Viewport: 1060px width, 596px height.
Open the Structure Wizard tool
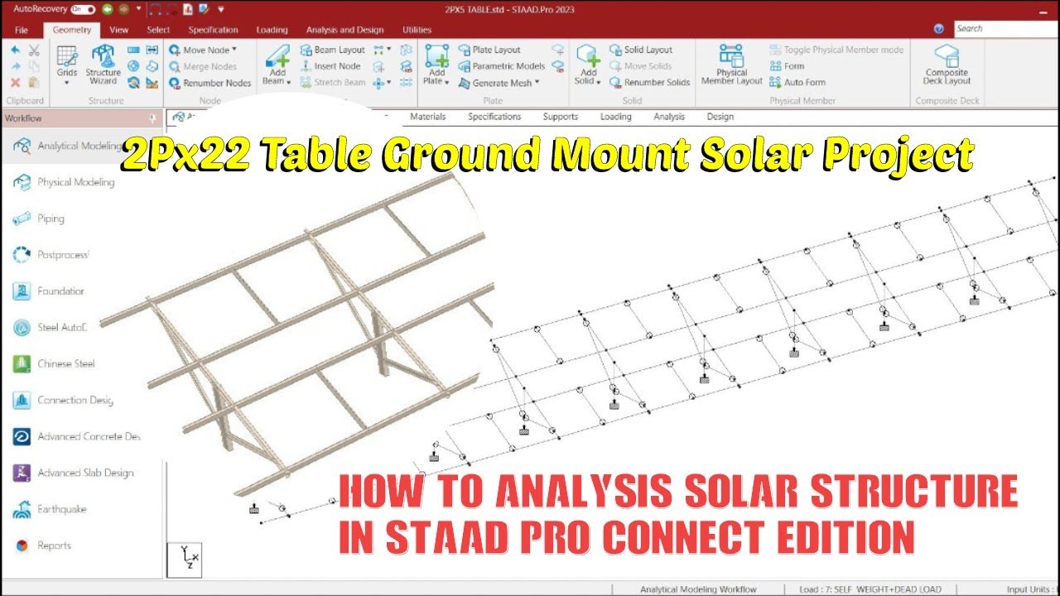click(x=104, y=65)
